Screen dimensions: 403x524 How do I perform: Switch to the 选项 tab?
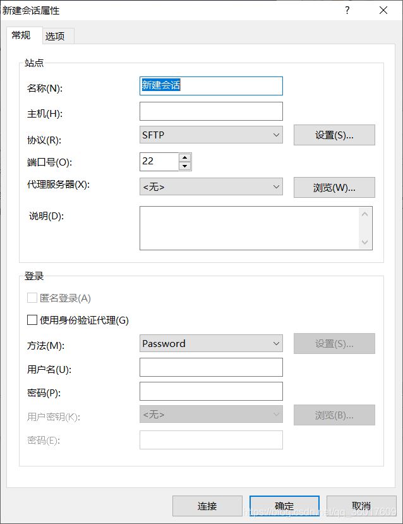[x=55, y=37]
